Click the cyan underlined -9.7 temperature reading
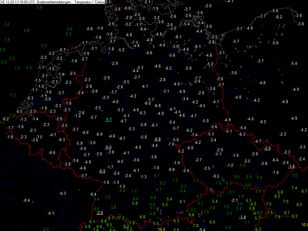 [108, 119]
